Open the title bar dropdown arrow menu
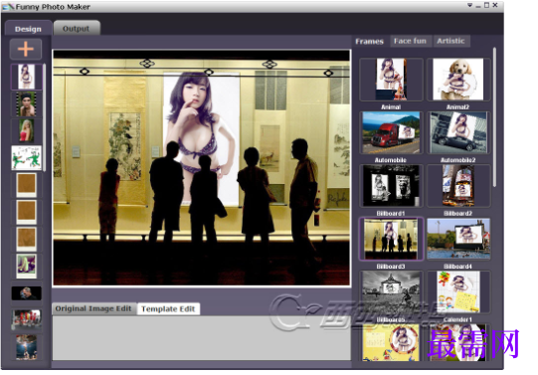Viewport: 538px width, 375px height. pos(469,5)
